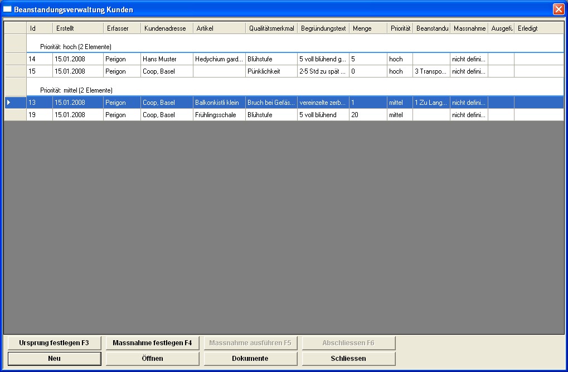568x372 pixels.
Task: Click the row header of row 19
Action: [x=15, y=115]
